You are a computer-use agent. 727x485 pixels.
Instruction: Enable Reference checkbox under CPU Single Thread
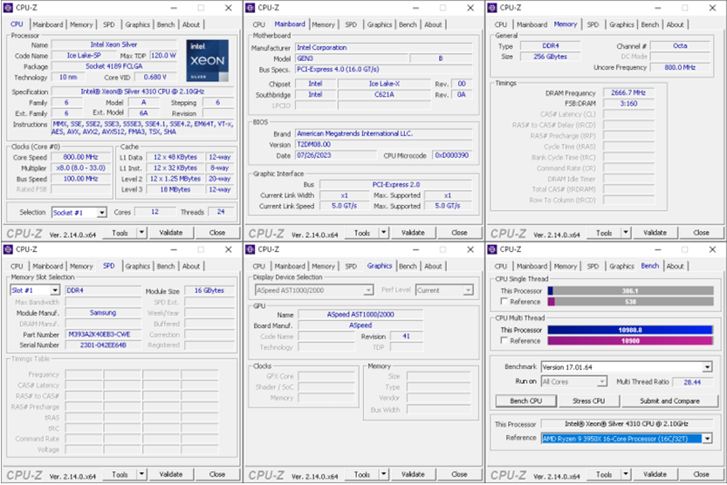coord(503,302)
